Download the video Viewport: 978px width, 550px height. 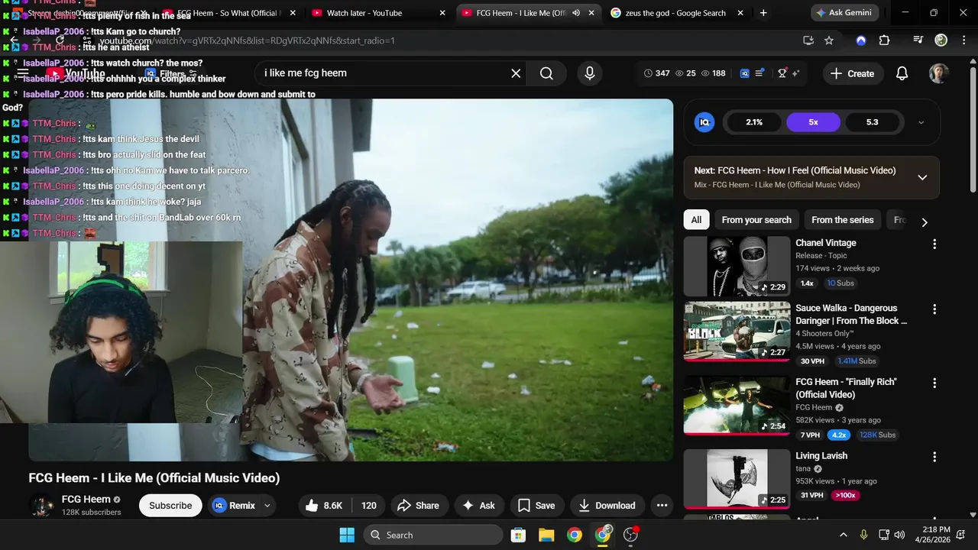point(607,506)
